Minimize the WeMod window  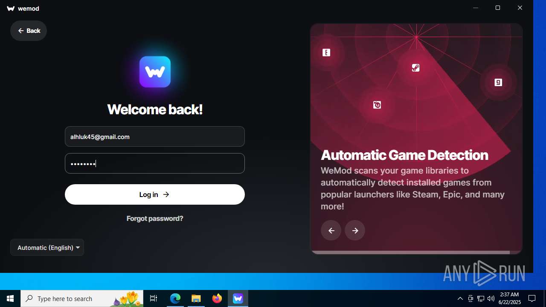point(476,8)
